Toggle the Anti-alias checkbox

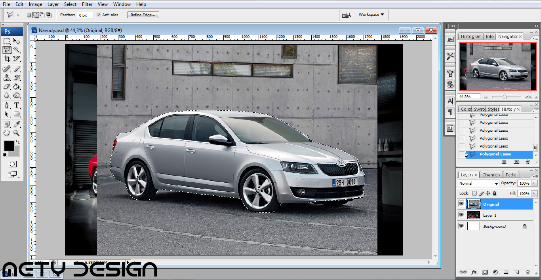pos(99,15)
